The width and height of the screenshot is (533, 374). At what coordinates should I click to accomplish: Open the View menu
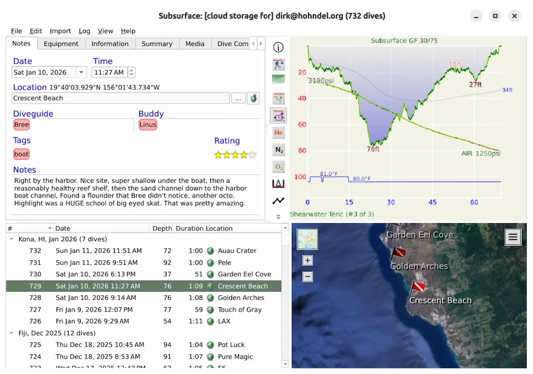tap(106, 31)
